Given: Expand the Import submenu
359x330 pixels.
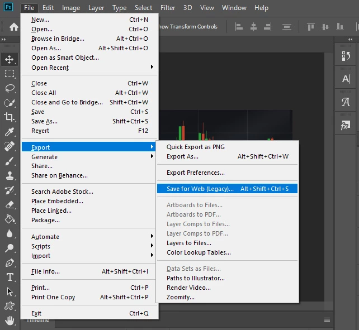Looking at the screenshot, I should 89,256.
